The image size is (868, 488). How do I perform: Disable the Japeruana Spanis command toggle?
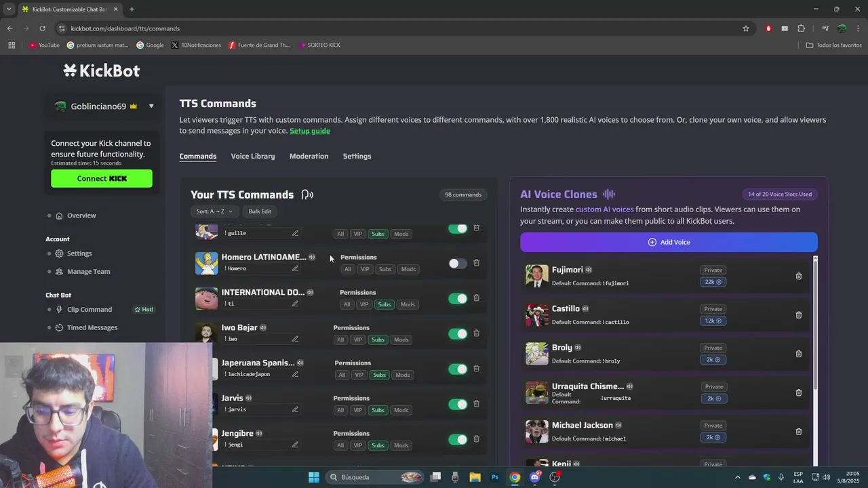(458, 369)
